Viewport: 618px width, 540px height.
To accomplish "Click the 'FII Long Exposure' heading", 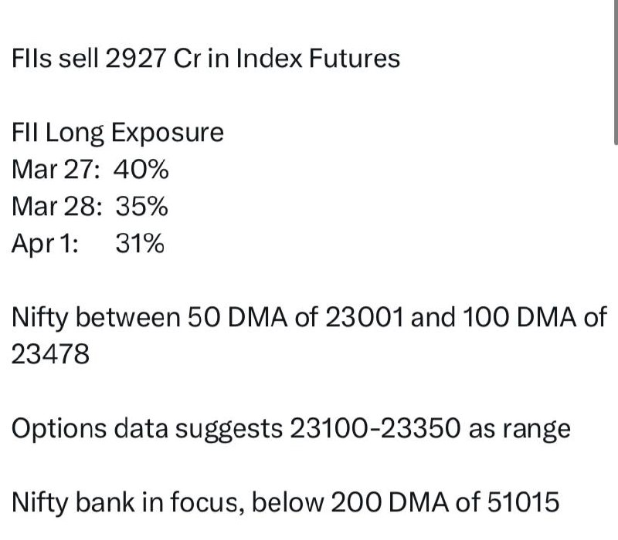I will tap(117, 133).
